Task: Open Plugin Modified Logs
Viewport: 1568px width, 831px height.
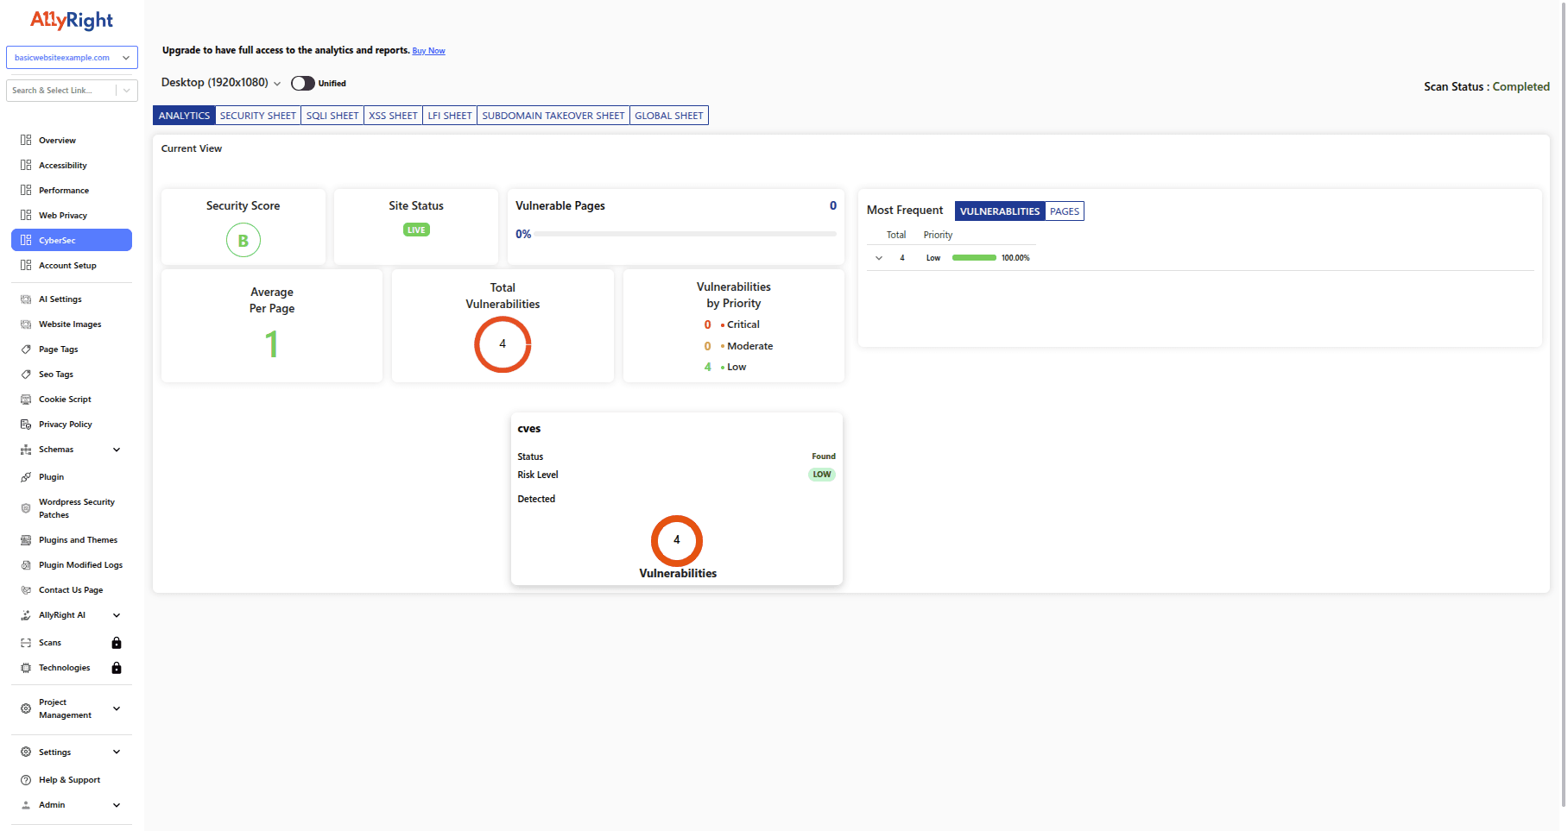Action: click(x=80, y=564)
